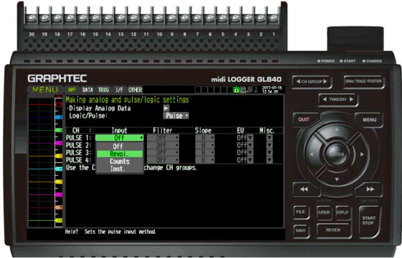This screenshot has height=258, width=402.
Task: Click the Help? text on the status line
Action: point(72,232)
